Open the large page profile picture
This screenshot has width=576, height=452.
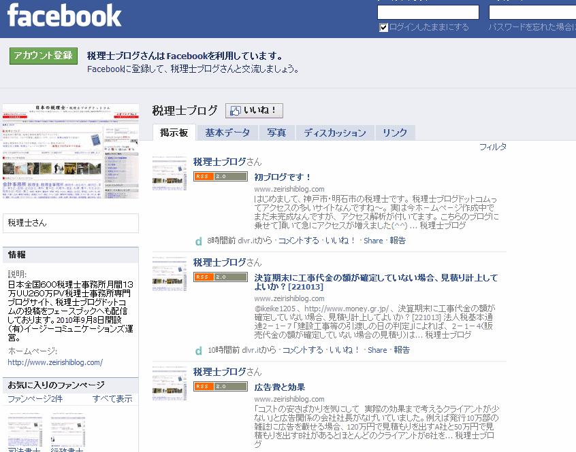[71, 151]
